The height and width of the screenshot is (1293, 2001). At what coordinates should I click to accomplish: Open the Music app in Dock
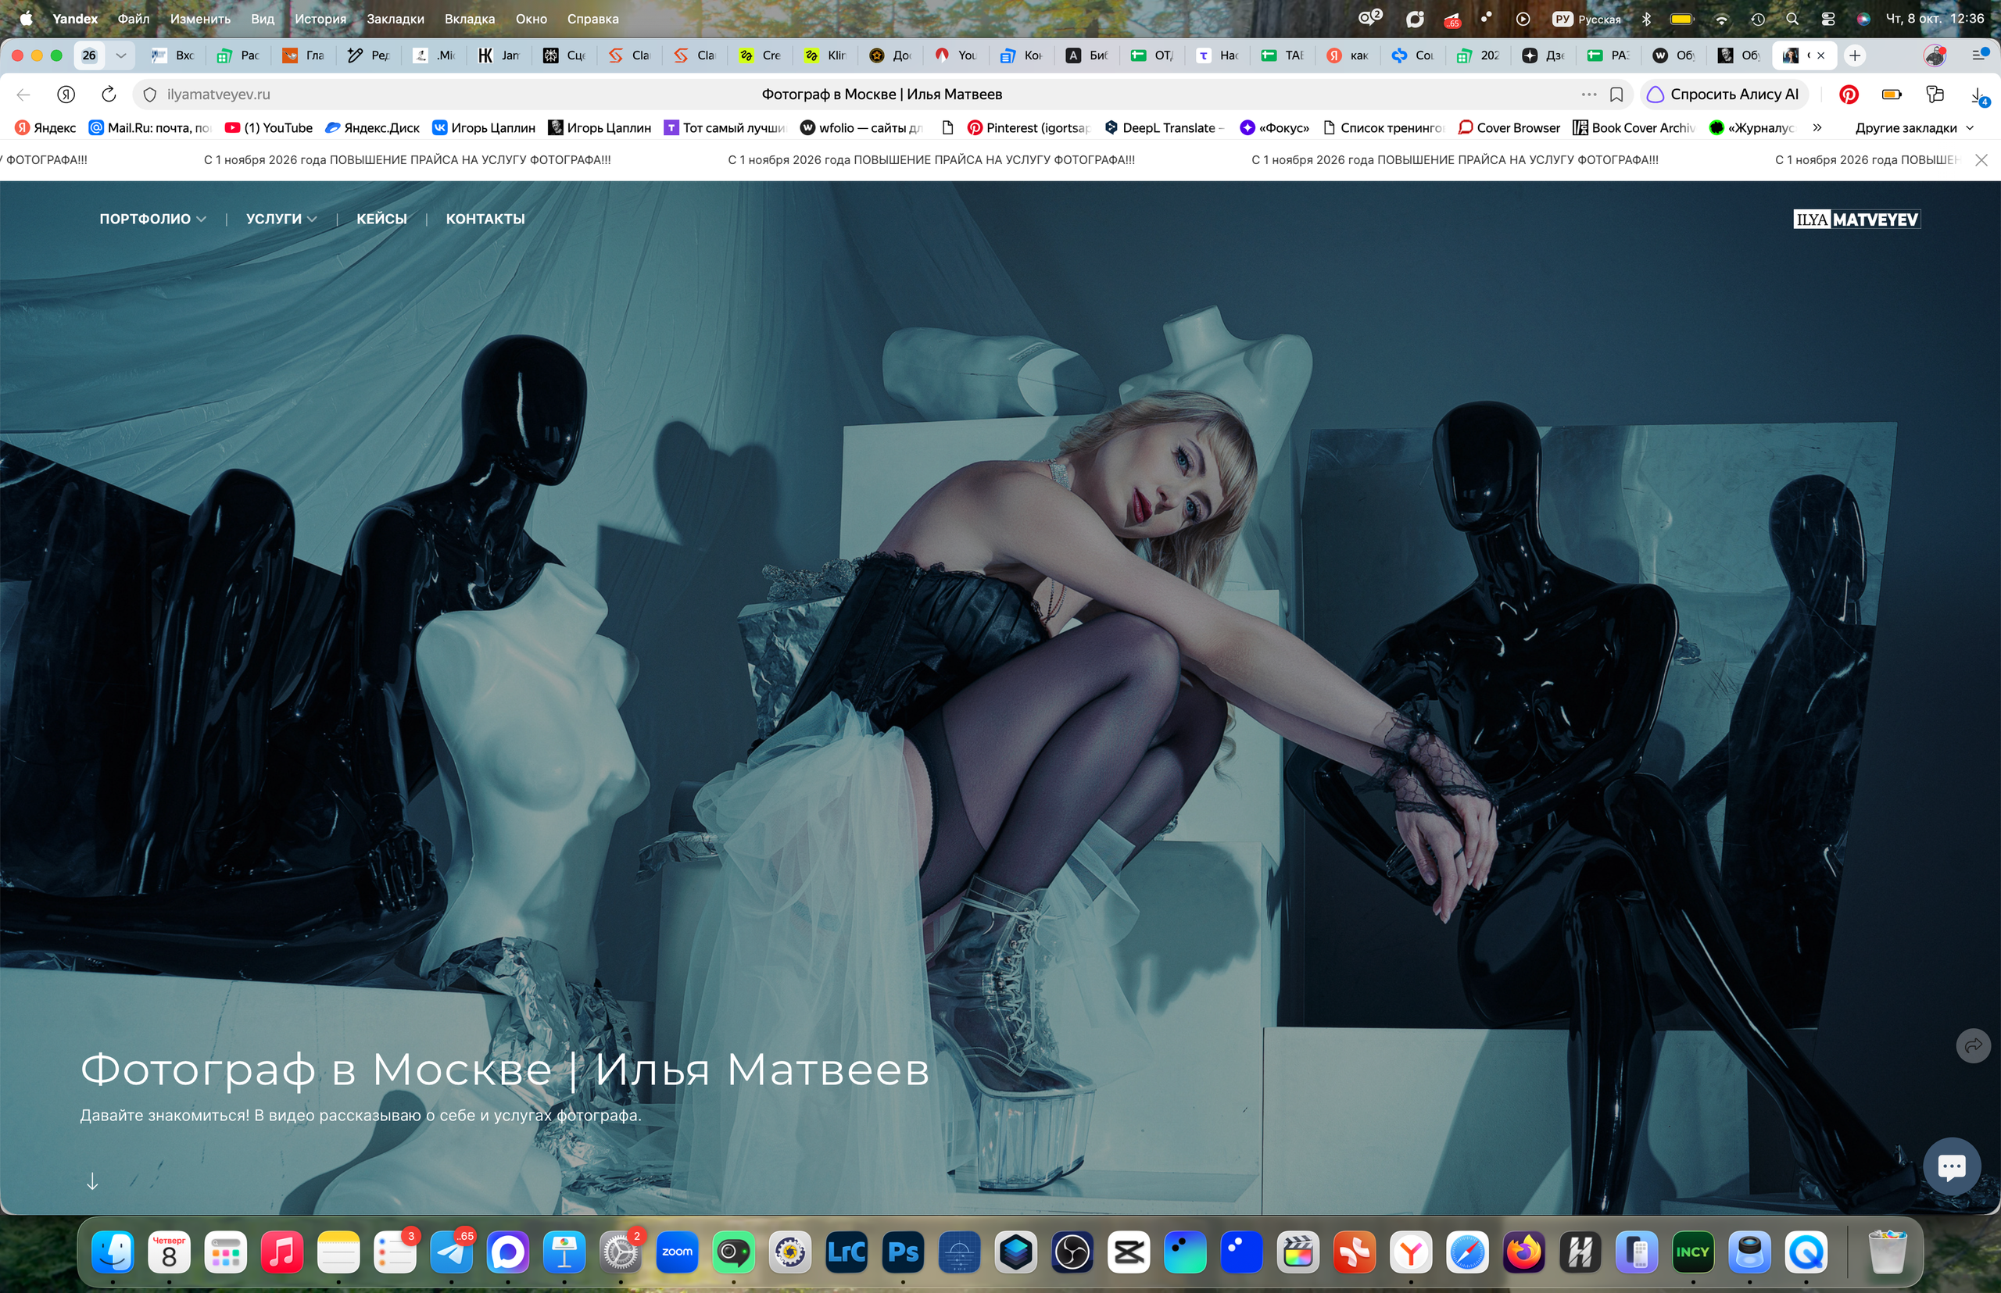tap(282, 1252)
